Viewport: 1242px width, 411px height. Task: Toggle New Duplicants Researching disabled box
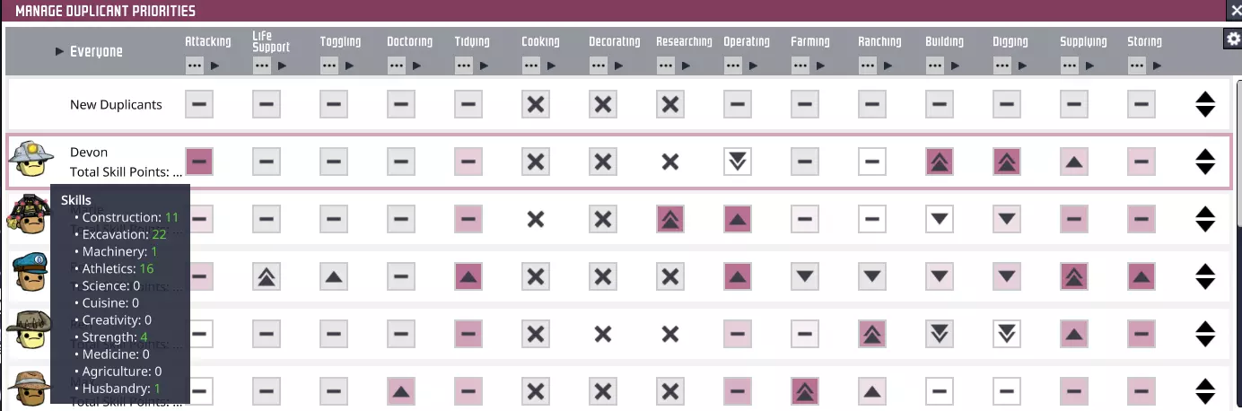(669, 104)
